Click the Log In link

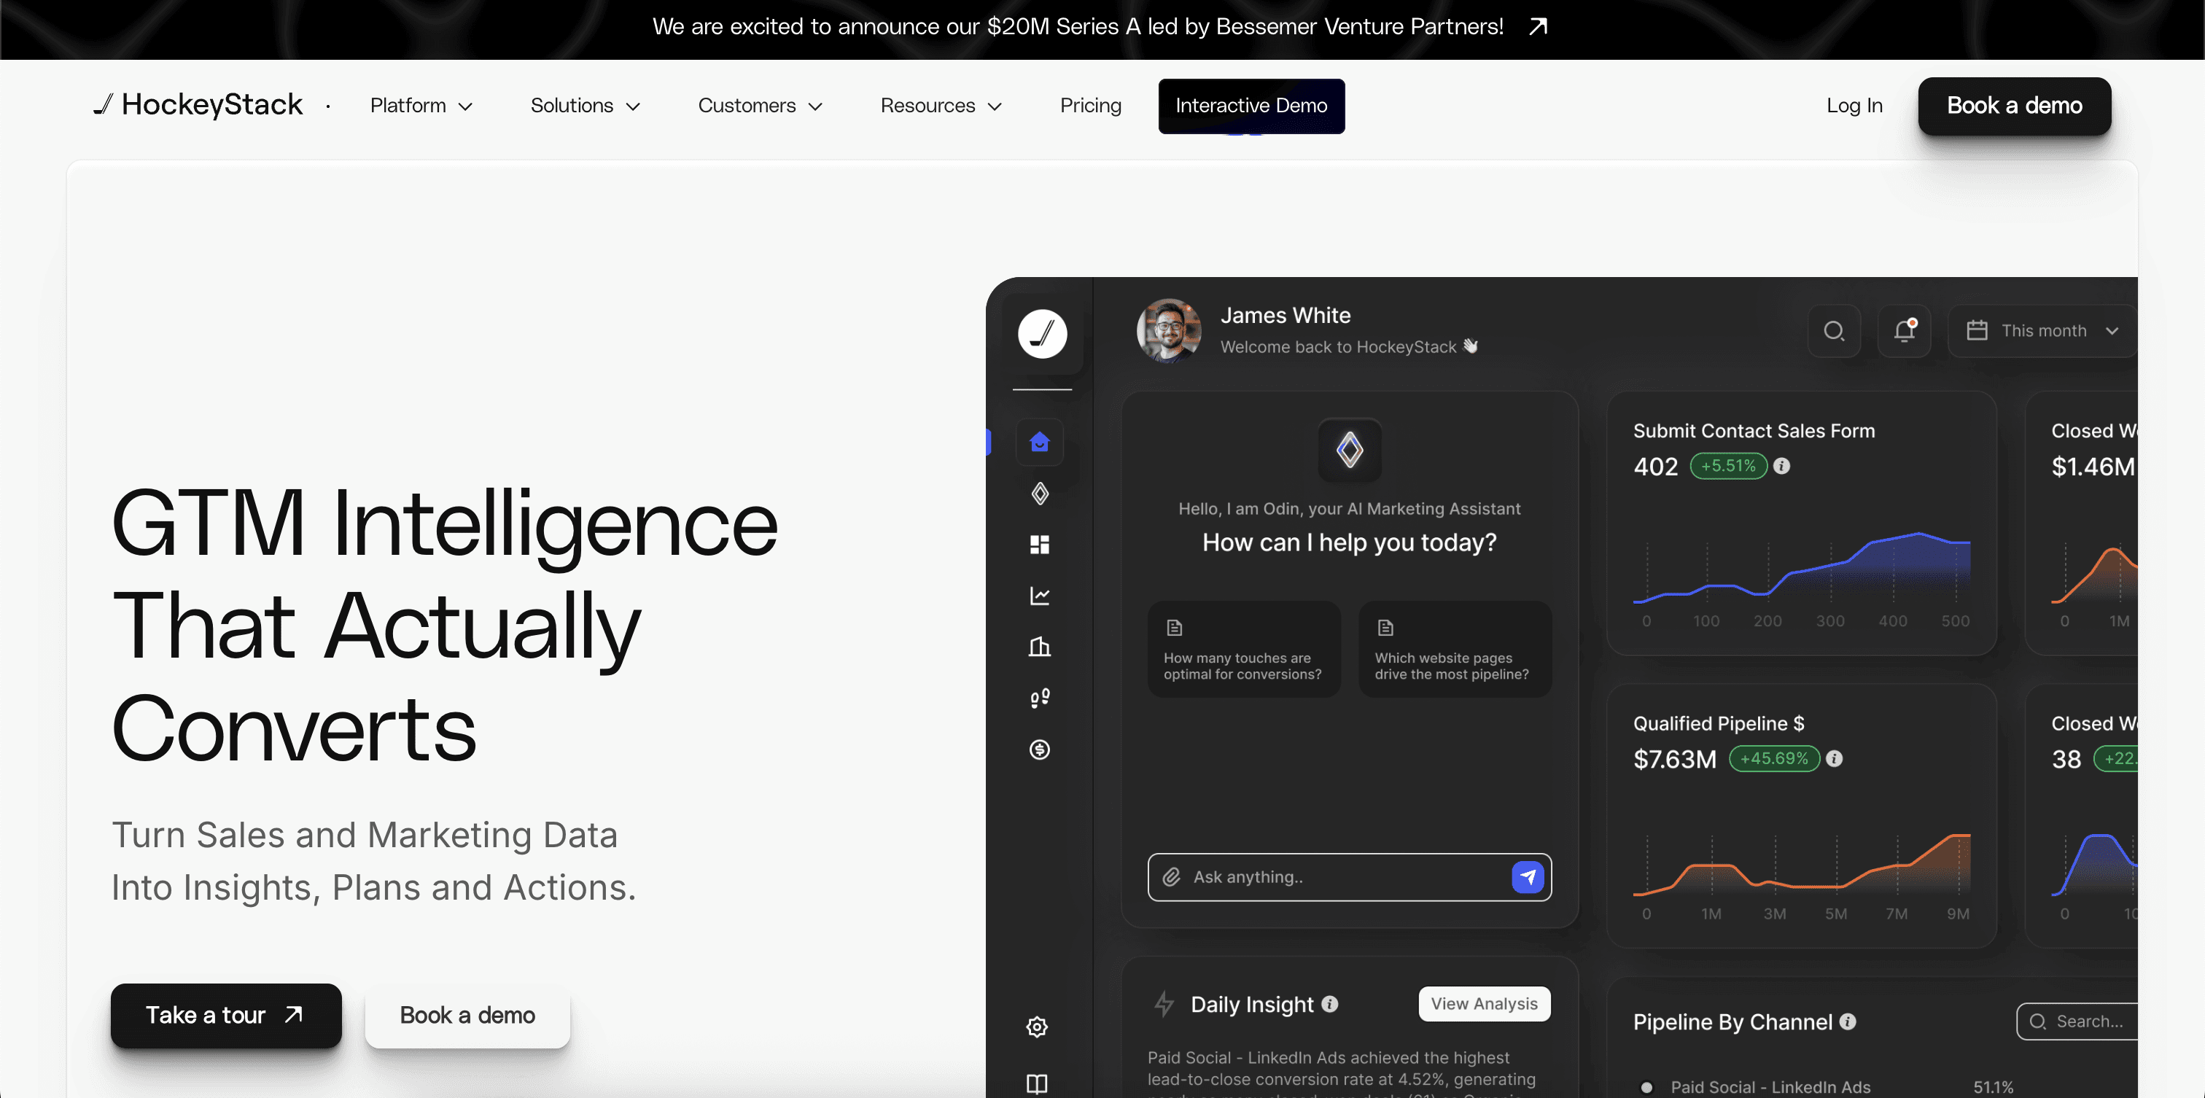click(1854, 105)
